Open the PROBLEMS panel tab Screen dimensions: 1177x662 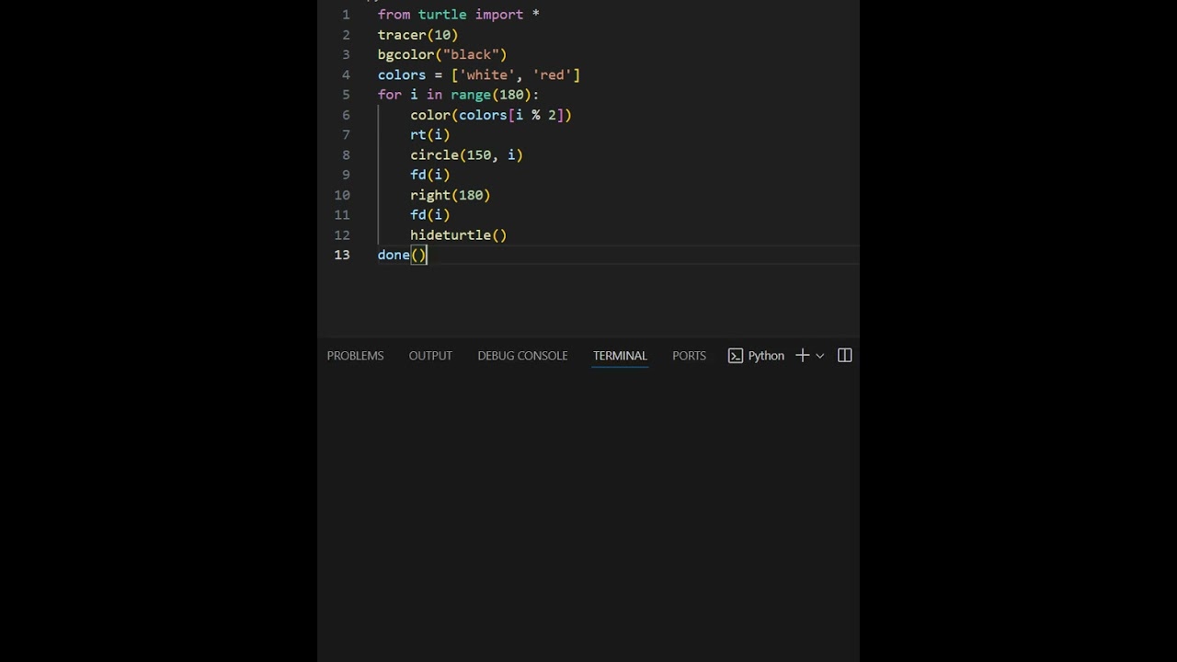[355, 356]
